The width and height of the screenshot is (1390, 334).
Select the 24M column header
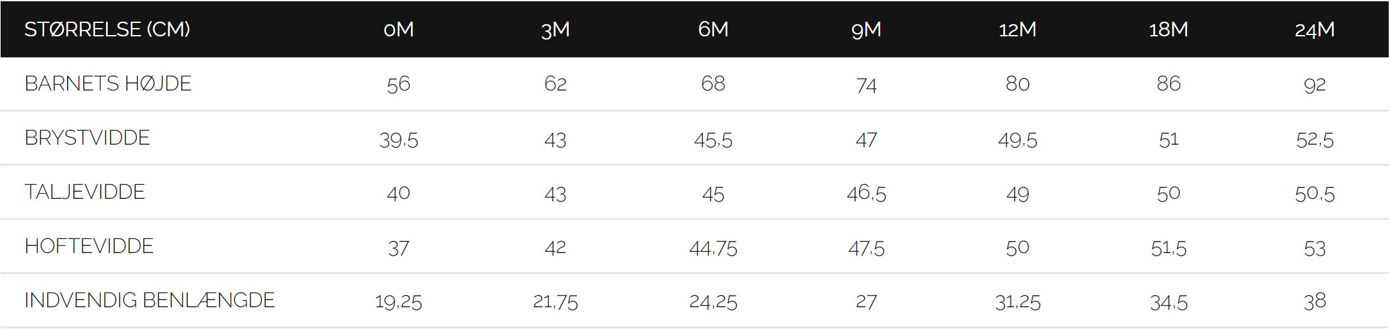point(1315,29)
